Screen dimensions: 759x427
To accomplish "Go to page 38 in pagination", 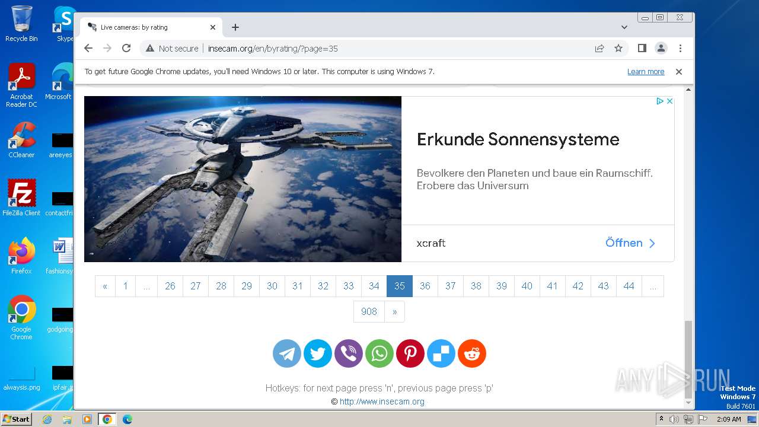I will coord(476,286).
